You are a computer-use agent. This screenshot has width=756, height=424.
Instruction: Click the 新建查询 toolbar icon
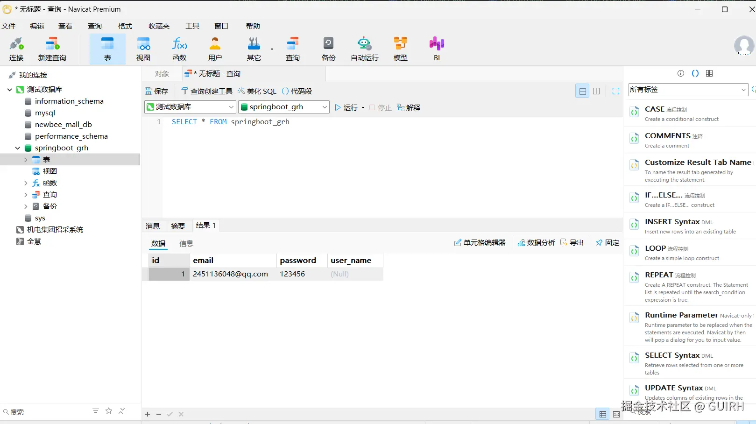(x=52, y=49)
